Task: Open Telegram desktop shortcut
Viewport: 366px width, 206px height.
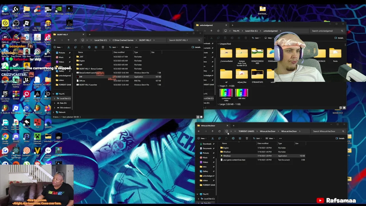Action: click(x=5, y=10)
